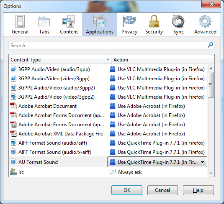The image size is (224, 204).
Task: Click plug-in icon for video/3gpp action
Action: (x=113, y=78)
